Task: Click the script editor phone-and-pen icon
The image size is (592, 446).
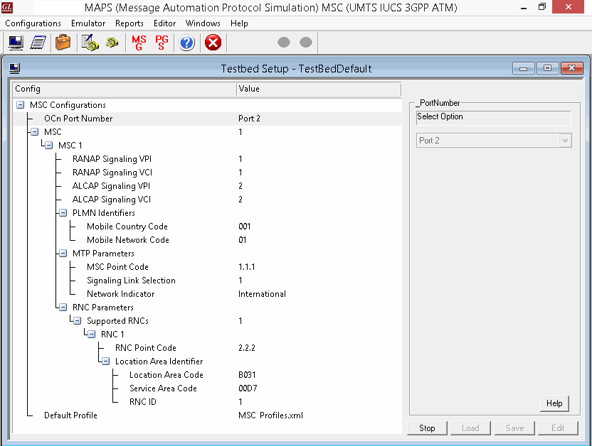Action: click(x=90, y=43)
